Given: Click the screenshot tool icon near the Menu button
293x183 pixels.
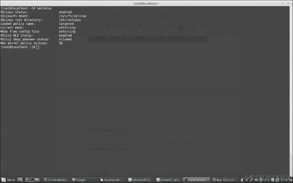Looking at the screenshot, I should pos(27,179).
